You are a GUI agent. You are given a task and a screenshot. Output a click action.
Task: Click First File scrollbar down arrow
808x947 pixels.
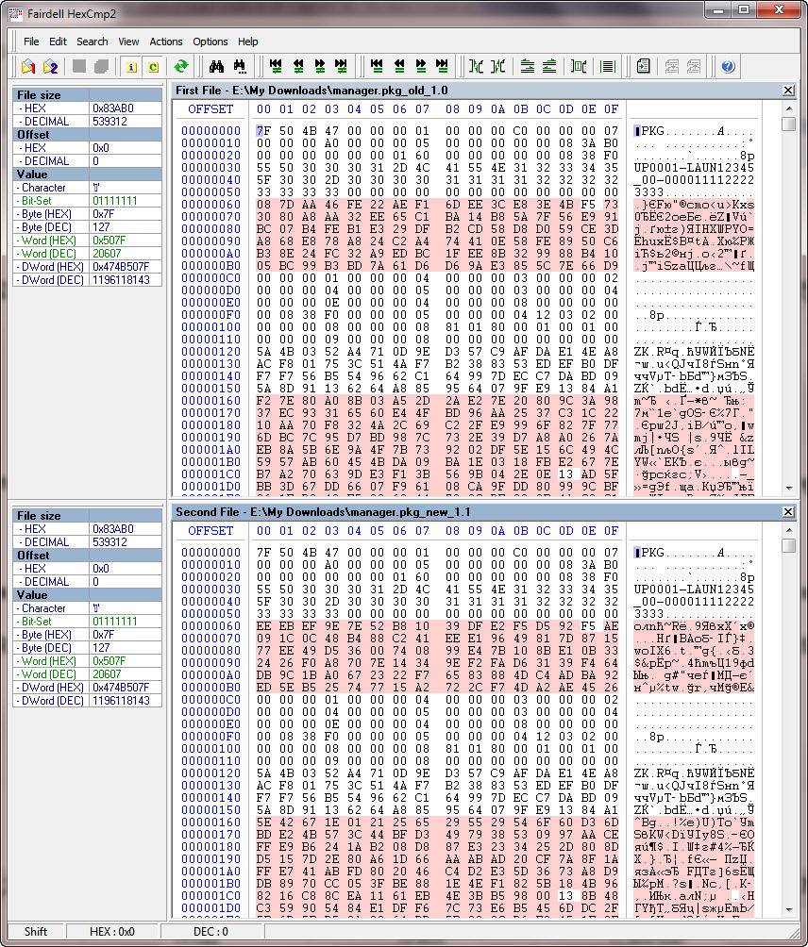[789, 488]
